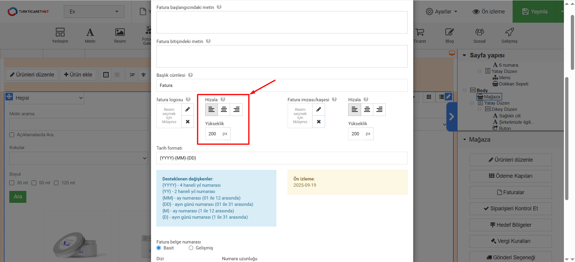Open the Sosyal toolbar menu
The height and width of the screenshot is (262, 575).
[x=479, y=35]
